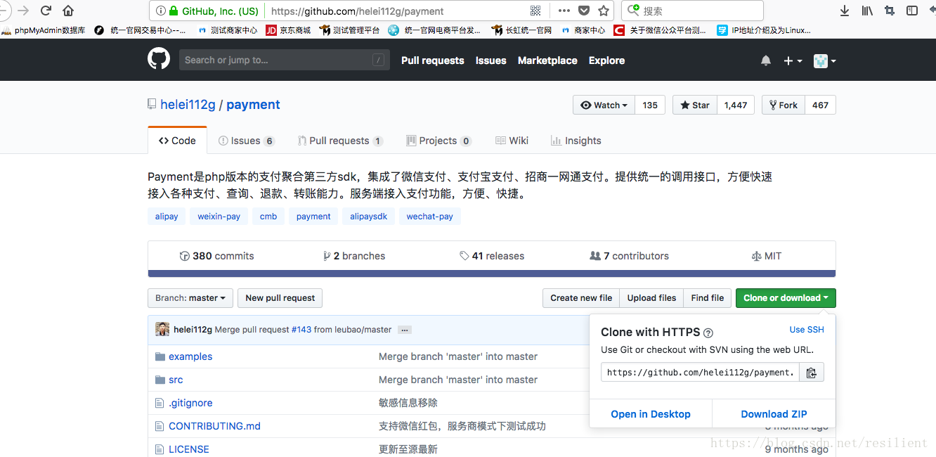Open the user avatar menu

pos(825,61)
